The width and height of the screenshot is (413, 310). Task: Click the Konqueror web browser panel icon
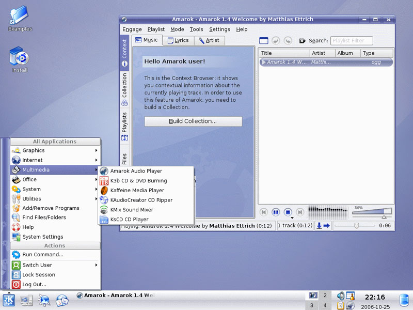point(44,300)
